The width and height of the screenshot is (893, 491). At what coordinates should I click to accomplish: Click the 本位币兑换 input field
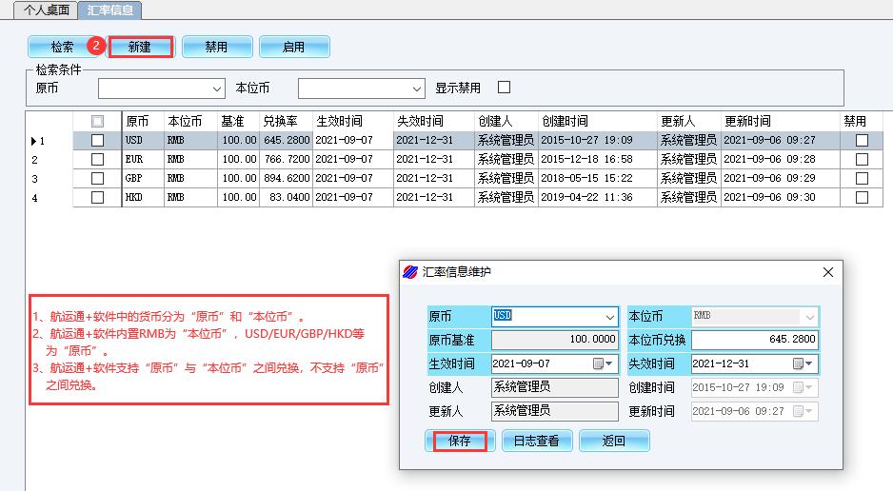pos(754,340)
